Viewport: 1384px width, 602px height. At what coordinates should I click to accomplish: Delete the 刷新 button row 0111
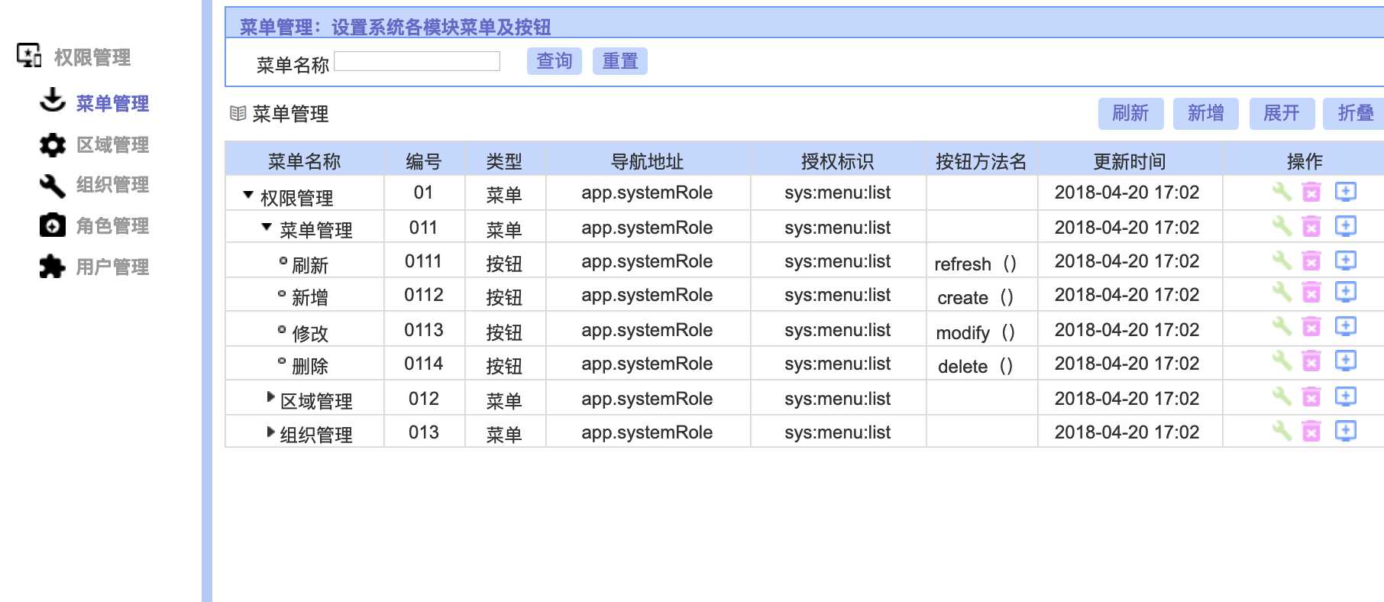point(1311,261)
